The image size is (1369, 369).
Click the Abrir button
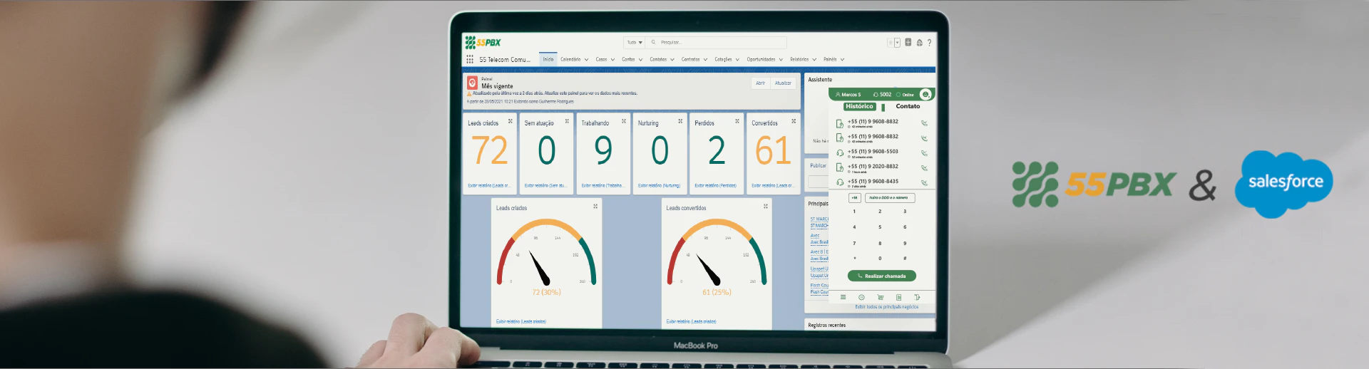[x=761, y=83]
